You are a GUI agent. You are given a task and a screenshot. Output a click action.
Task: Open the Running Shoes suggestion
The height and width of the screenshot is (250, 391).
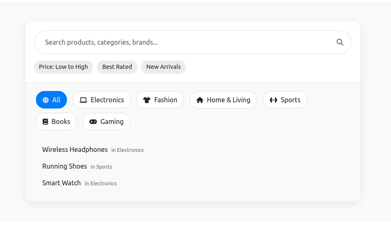pyautogui.click(x=64, y=167)
